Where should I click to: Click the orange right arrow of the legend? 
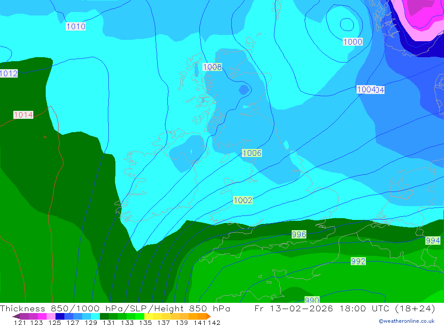point(209,316)
